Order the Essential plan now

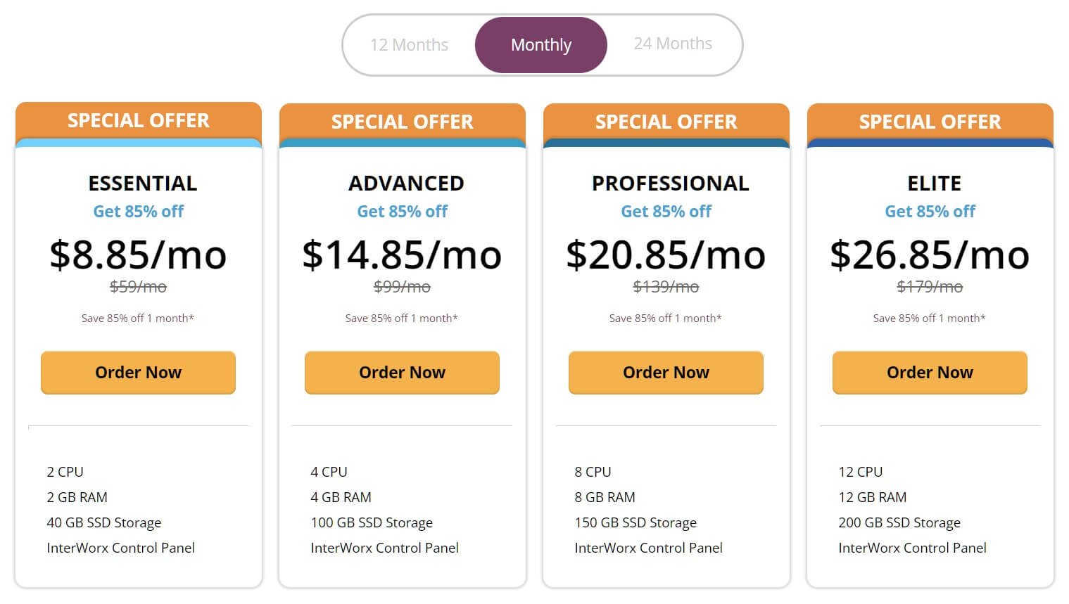[138, 373]
